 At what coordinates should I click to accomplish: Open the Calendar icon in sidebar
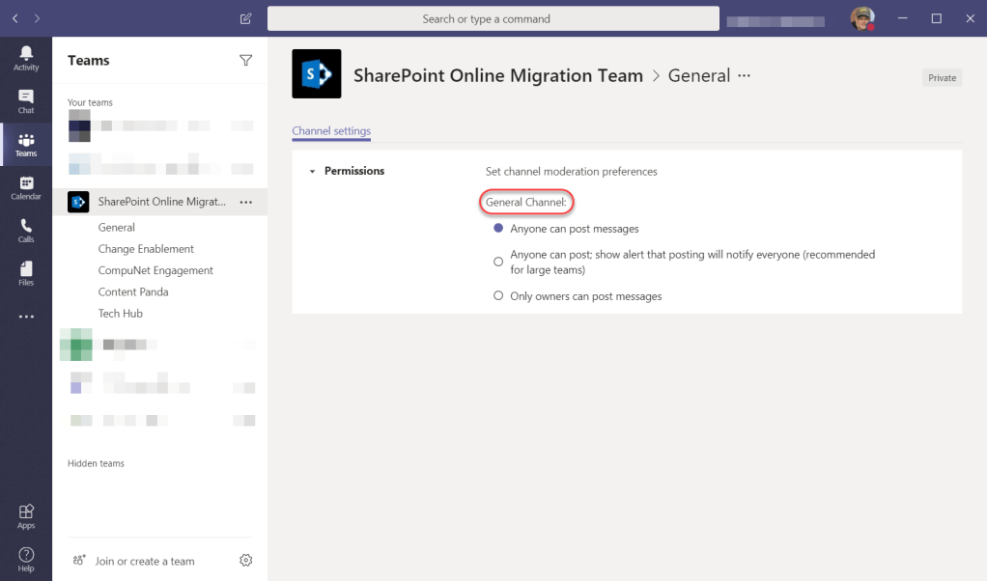pyautogui.click(x=26, y=187)
